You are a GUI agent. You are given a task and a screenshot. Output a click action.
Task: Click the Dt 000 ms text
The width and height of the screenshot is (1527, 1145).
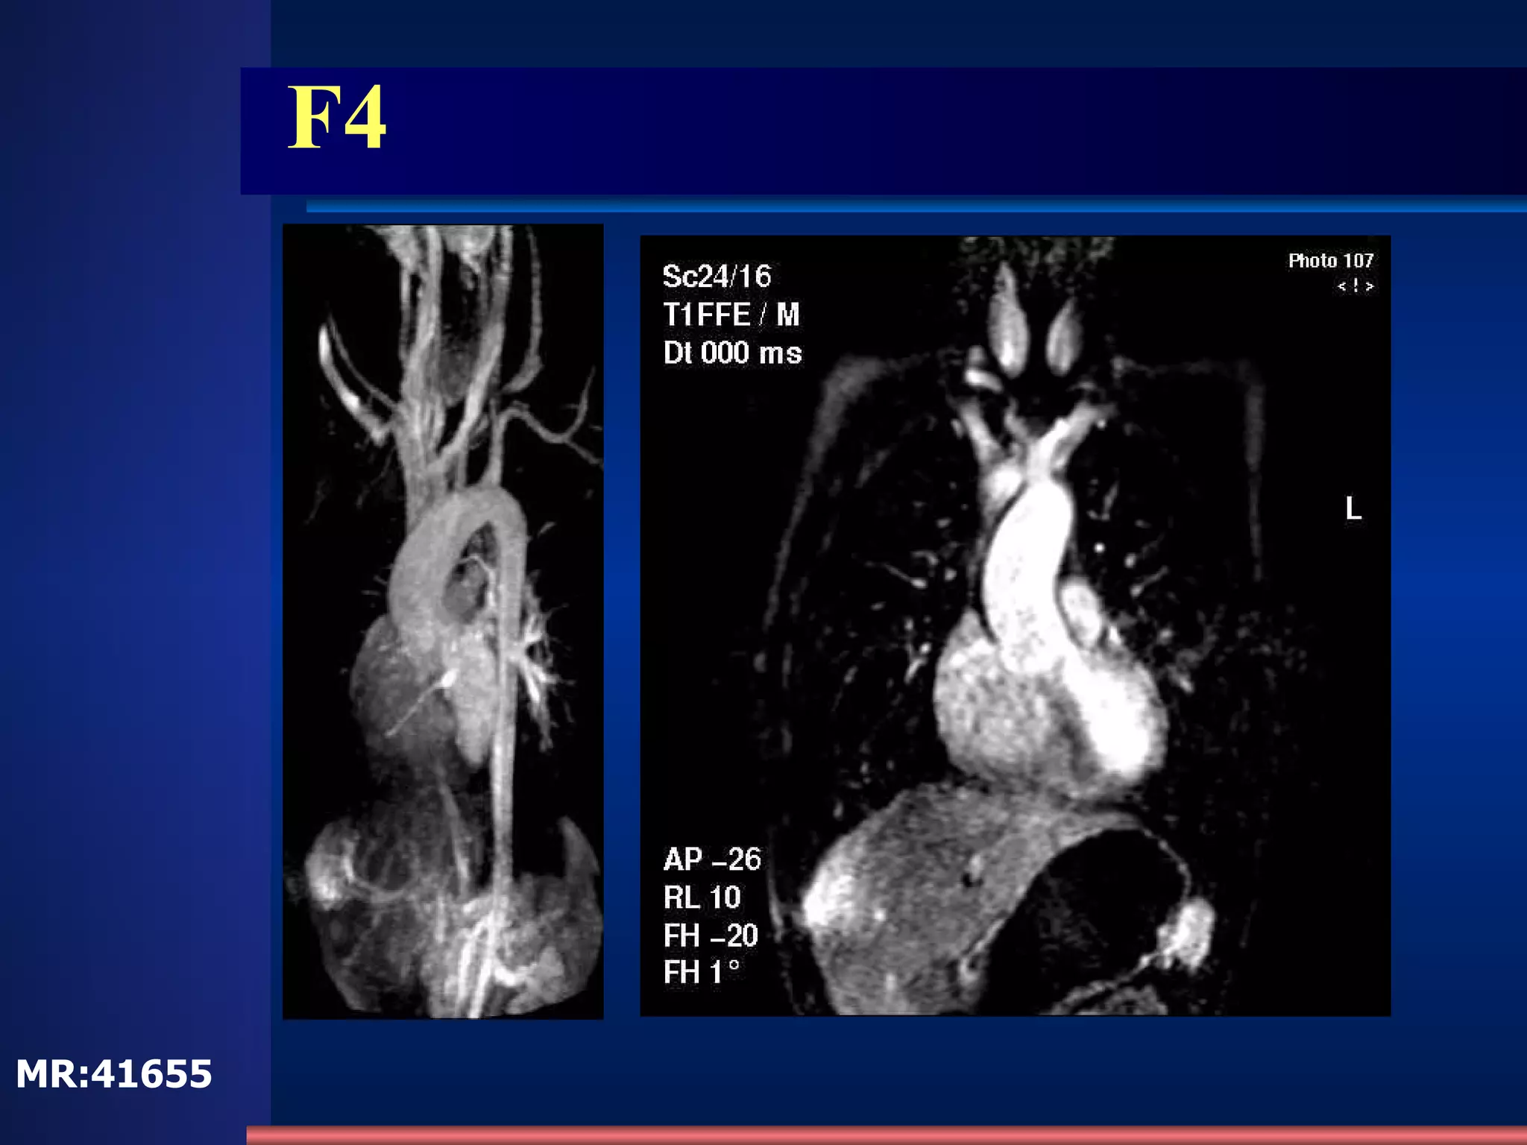(x=732, y=353)
